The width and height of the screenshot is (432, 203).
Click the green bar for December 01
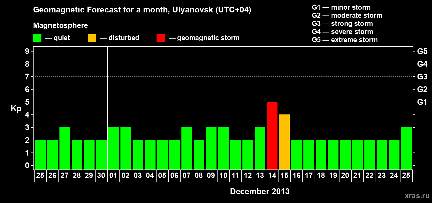click(114, 148)
